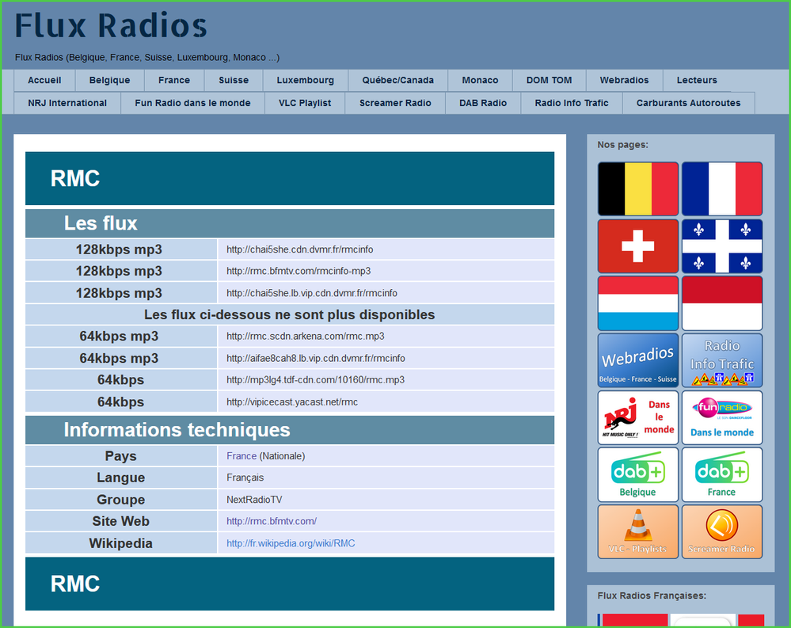Click the France link in Pays row
This screenshot has height=628, width=791.
coord(241,456)
